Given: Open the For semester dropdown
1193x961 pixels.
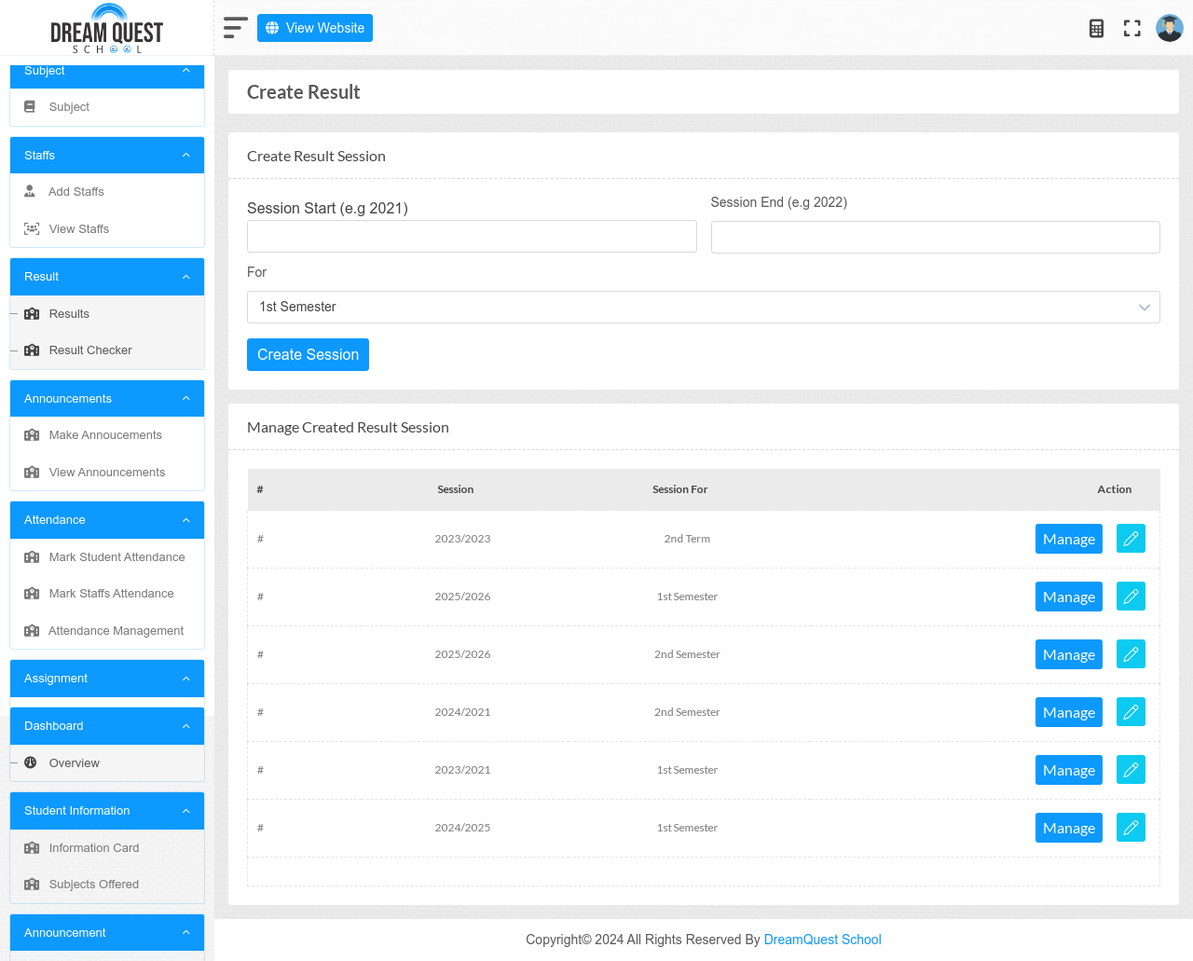Looking at the screenshot, I should pyautogui.click(x=703, y=307).
